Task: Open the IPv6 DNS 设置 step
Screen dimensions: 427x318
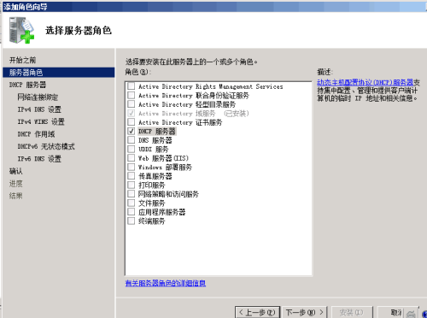Action: [x=39, y=159]
